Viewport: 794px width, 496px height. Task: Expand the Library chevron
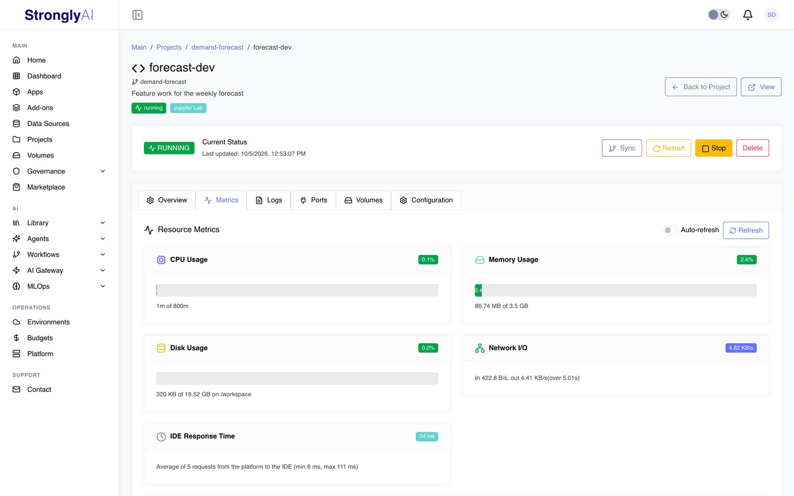point(103,223)
